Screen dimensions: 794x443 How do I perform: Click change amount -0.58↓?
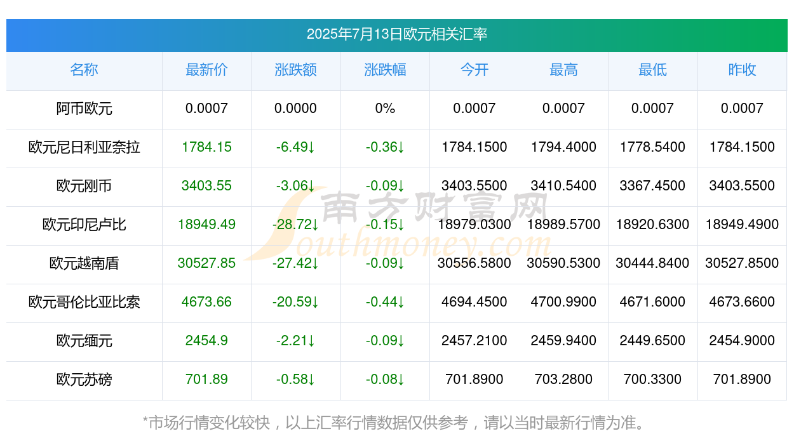point(295,380)
